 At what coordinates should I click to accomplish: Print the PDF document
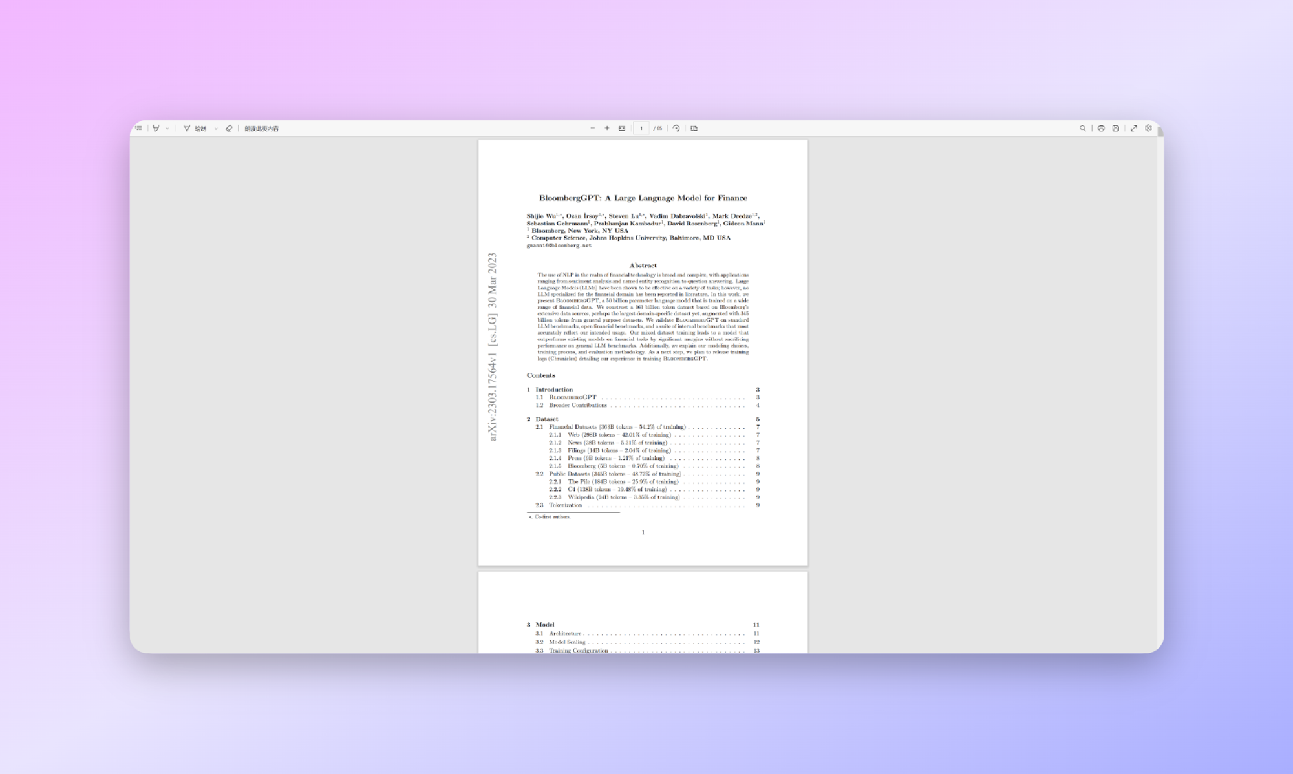point(1101,128)
